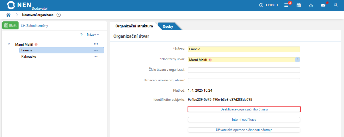Open the messages envelope icon
The width and height of the screenshot is (344, 137).
click(323, 5)
